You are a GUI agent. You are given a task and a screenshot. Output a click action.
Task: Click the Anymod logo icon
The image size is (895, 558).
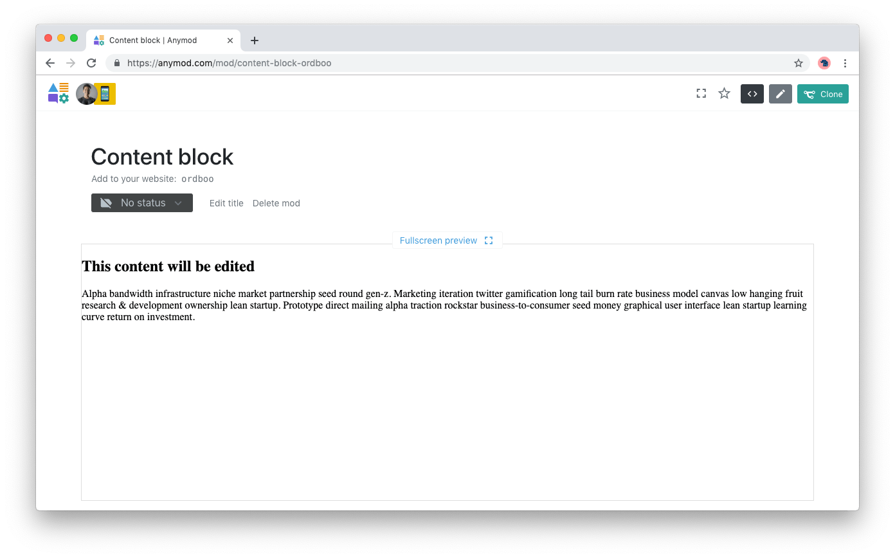pos(58,93)
